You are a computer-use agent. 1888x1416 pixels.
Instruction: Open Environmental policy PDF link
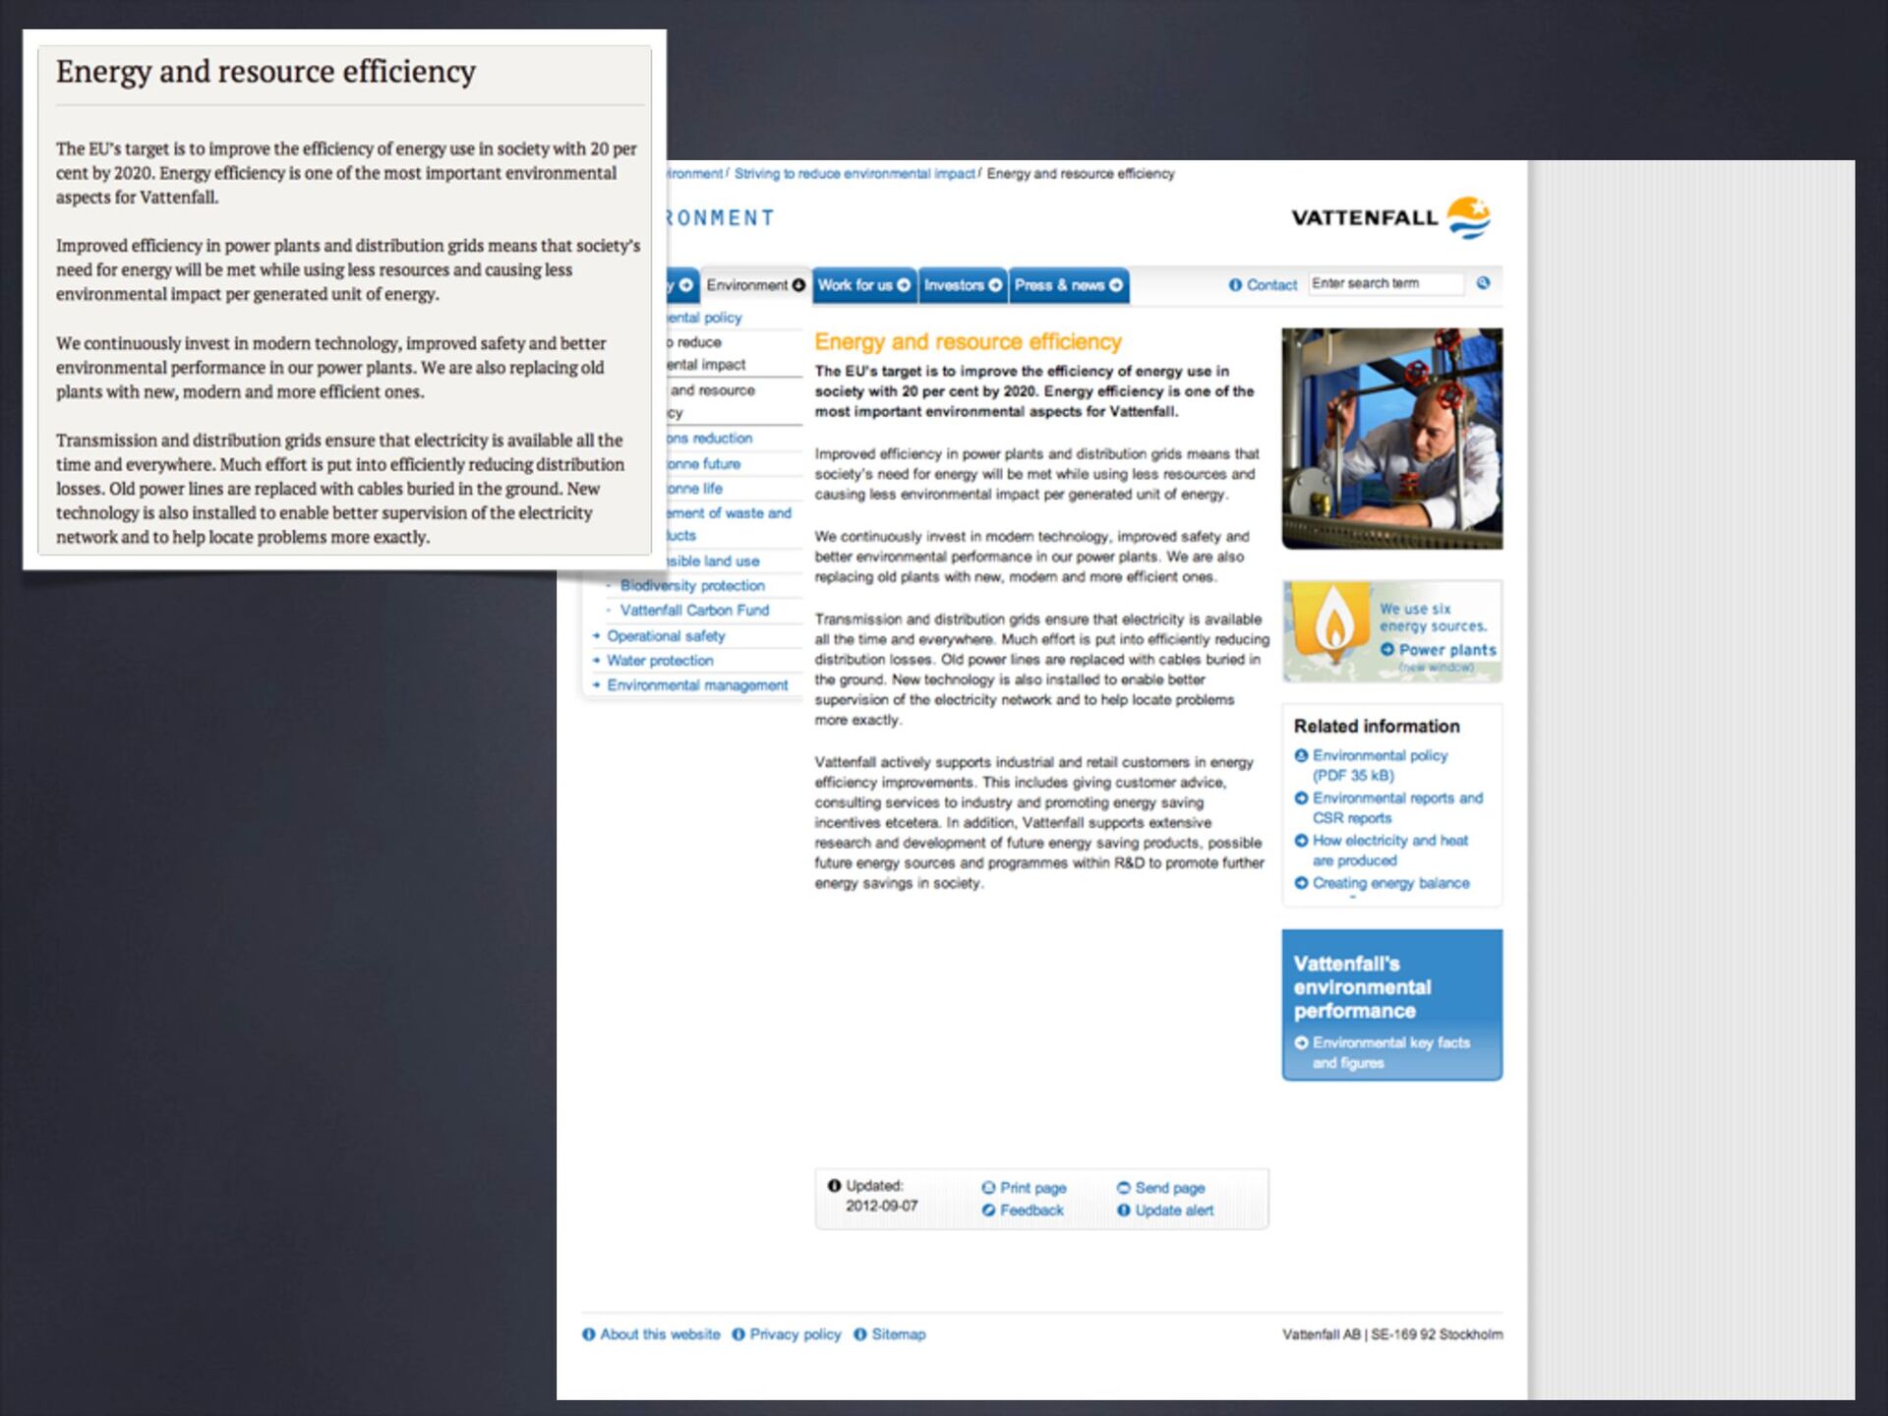click(x=1380, y=765)
